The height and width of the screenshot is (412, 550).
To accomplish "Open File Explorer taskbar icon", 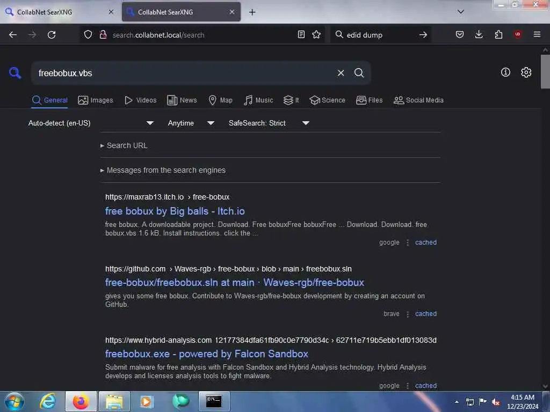I will pyautogui.click(x=114, y=401).
